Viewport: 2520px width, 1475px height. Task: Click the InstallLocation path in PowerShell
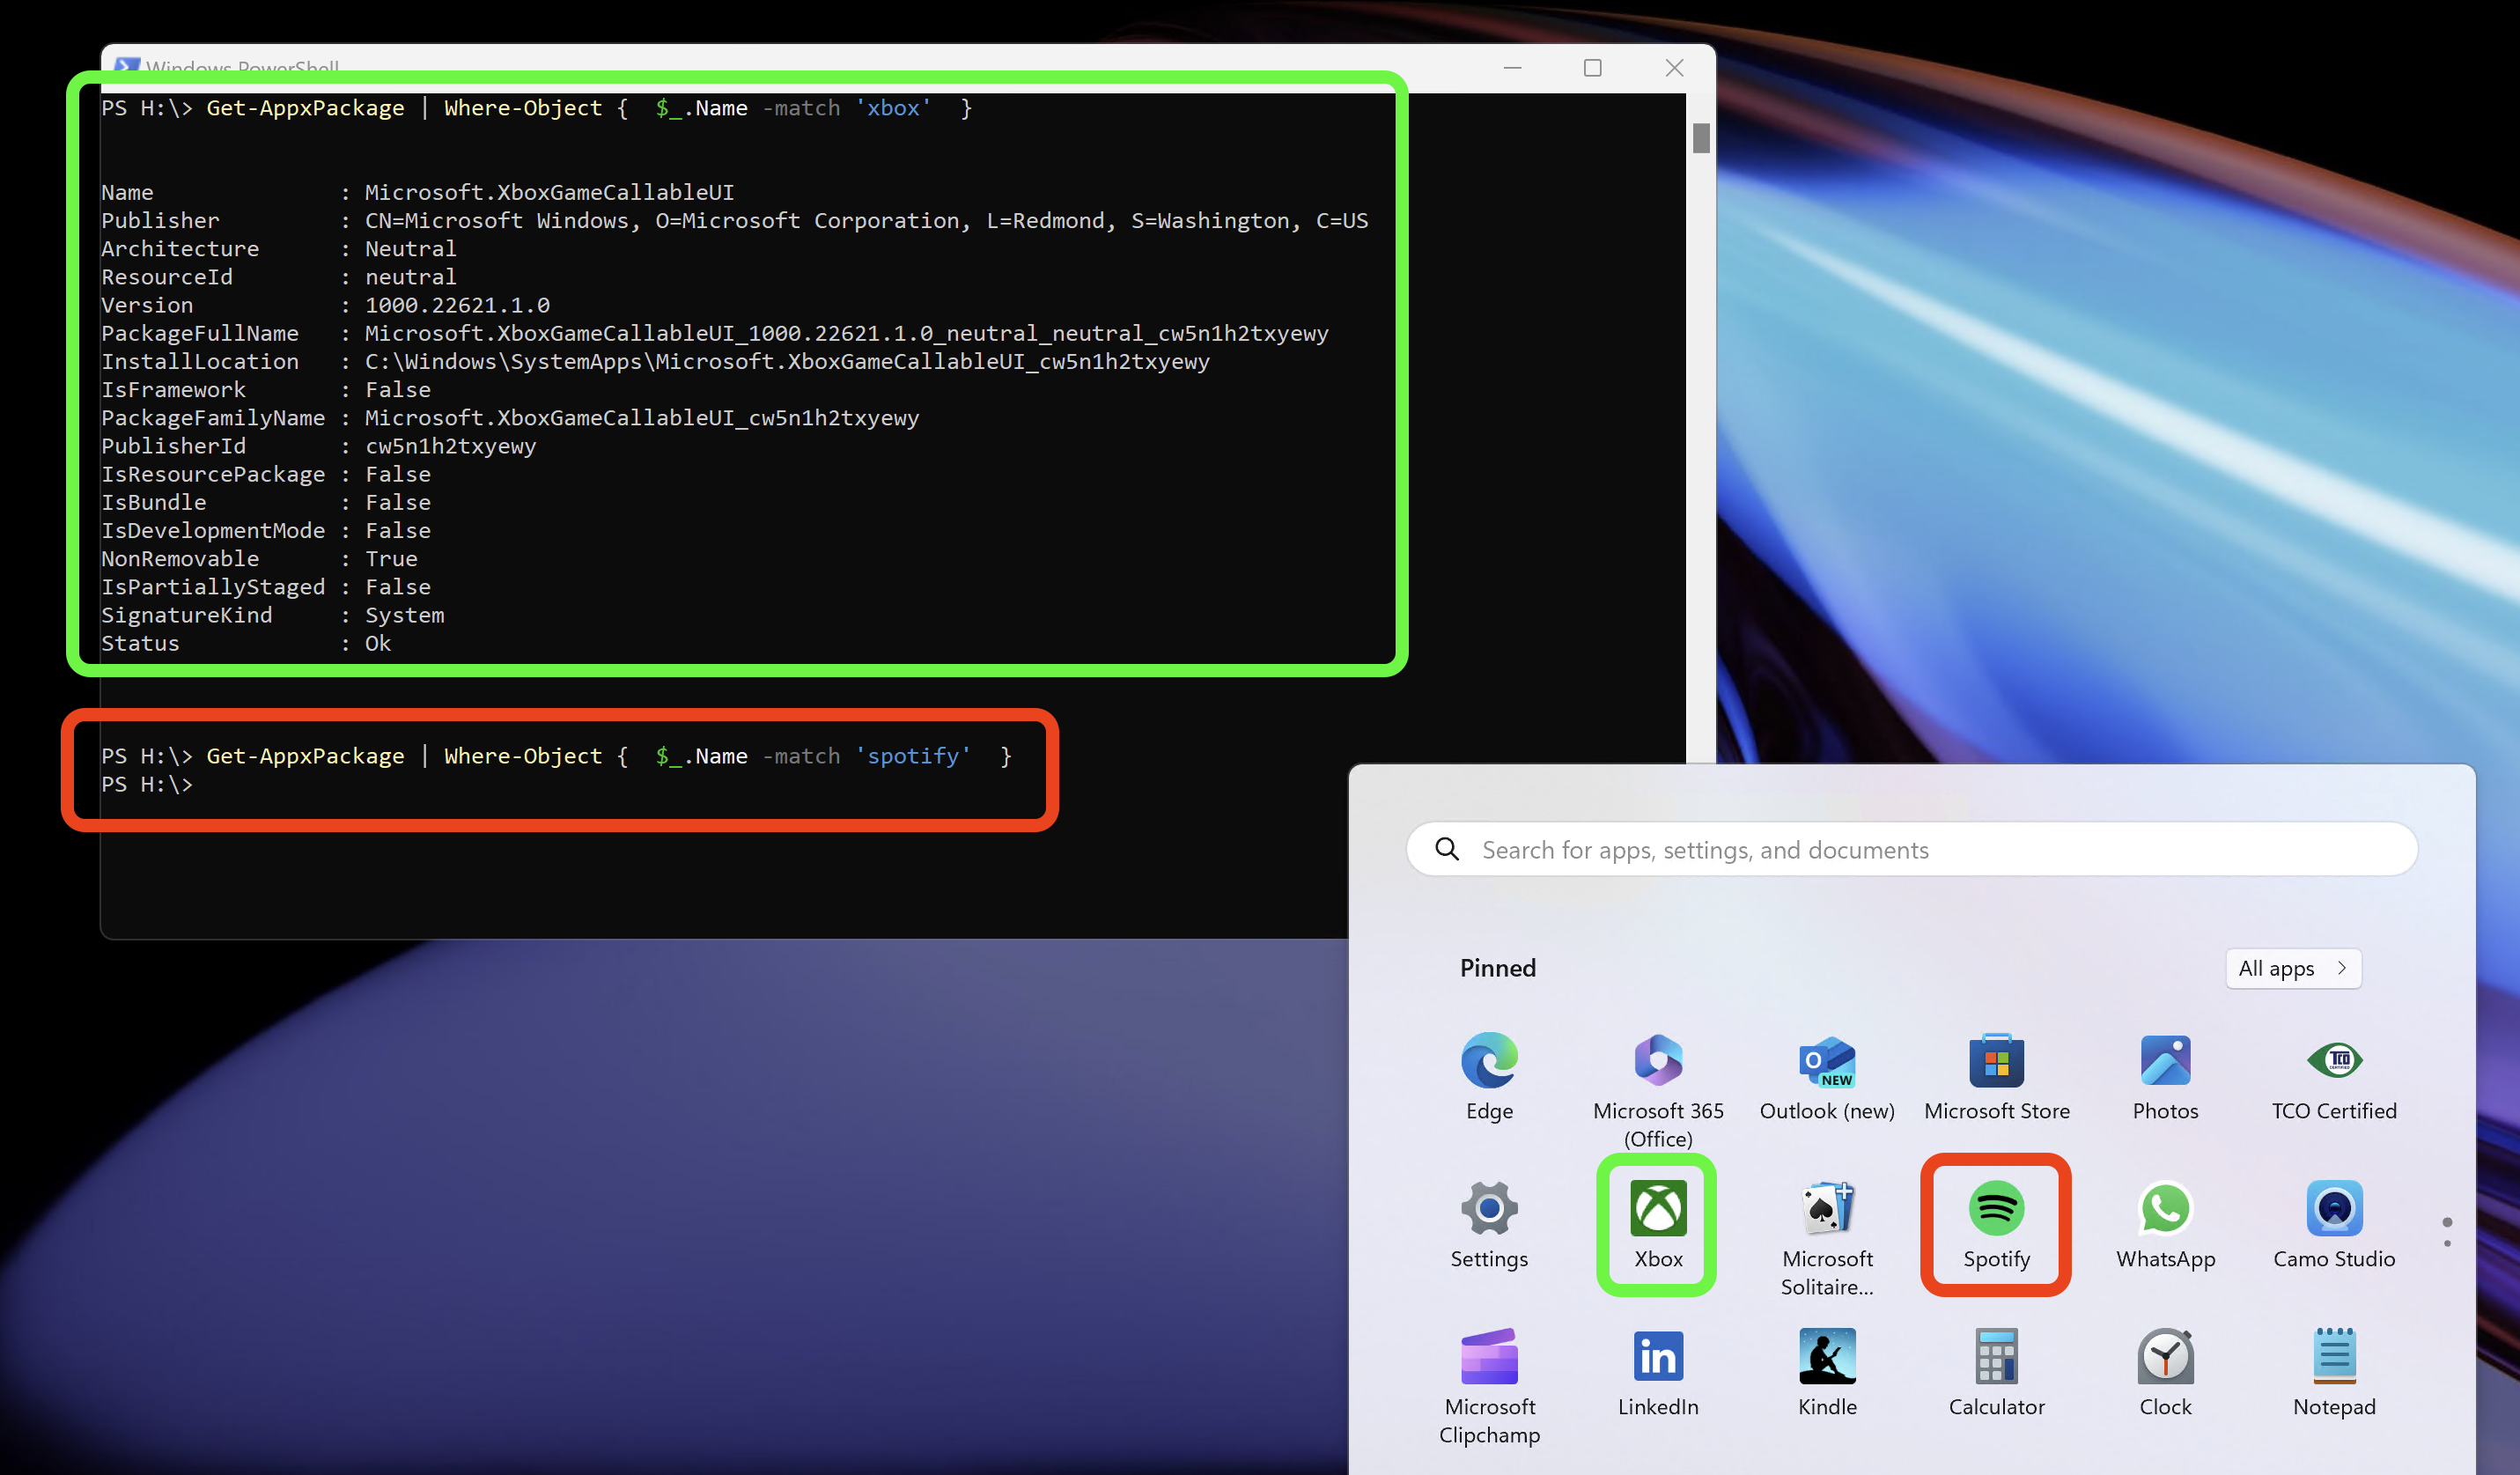click(x=787, y=361)
